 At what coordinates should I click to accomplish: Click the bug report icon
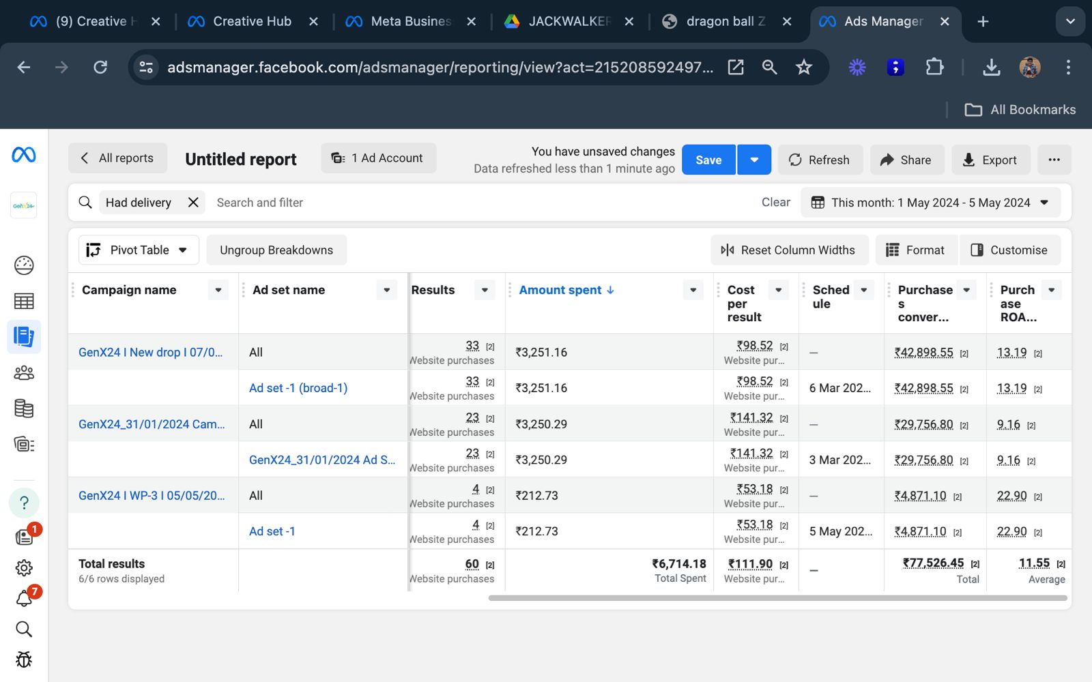click(x=24, y=659)
